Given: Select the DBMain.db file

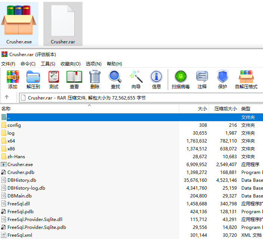Looking at the screenshot, I should 20,196.
